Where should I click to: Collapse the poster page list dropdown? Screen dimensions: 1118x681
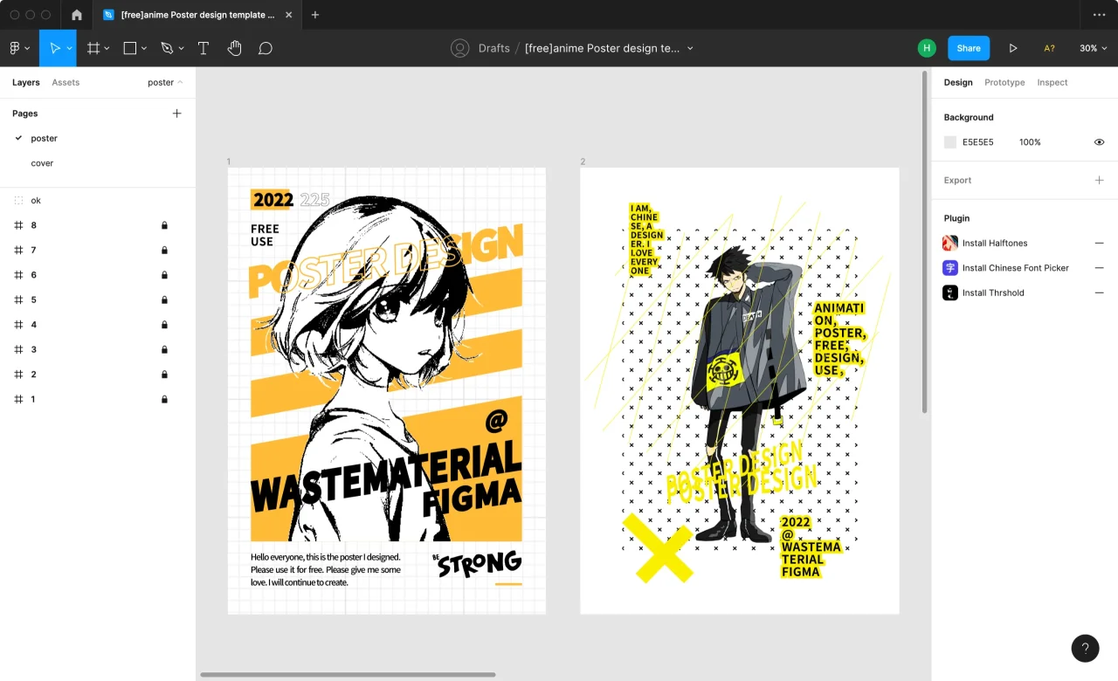click(165, 82)
